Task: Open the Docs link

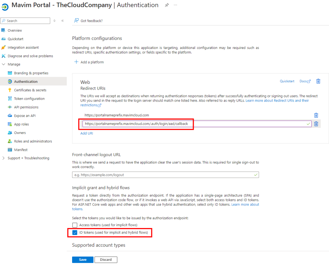Action: 303,81
